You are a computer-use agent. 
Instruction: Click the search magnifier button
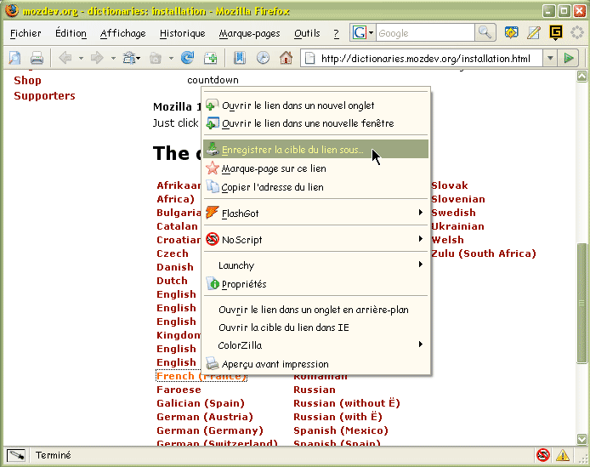pos(485,33)
